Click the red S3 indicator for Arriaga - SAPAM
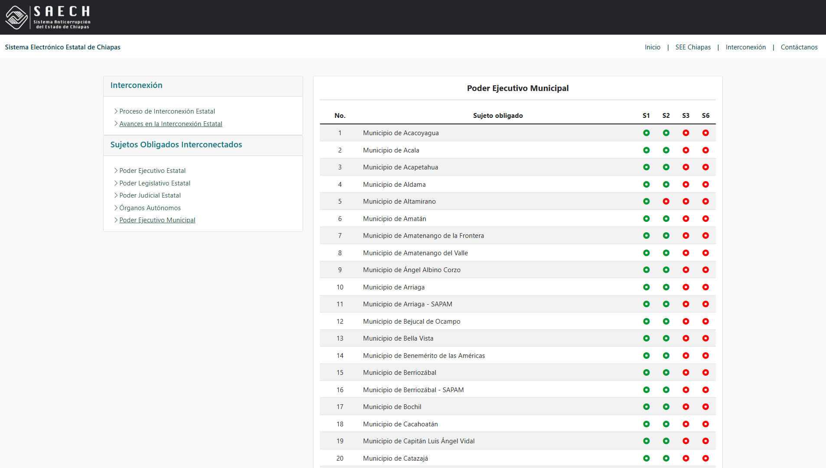This screenshot has height=468, width=826. 686,304
